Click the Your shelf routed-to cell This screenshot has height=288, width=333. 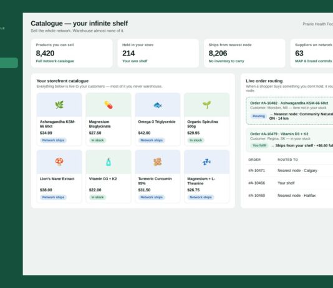click(286, 183)
